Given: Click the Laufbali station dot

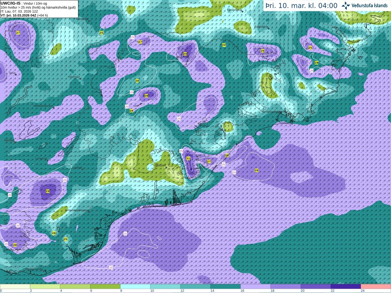Looking at the screenshot, I should [82, 169].
